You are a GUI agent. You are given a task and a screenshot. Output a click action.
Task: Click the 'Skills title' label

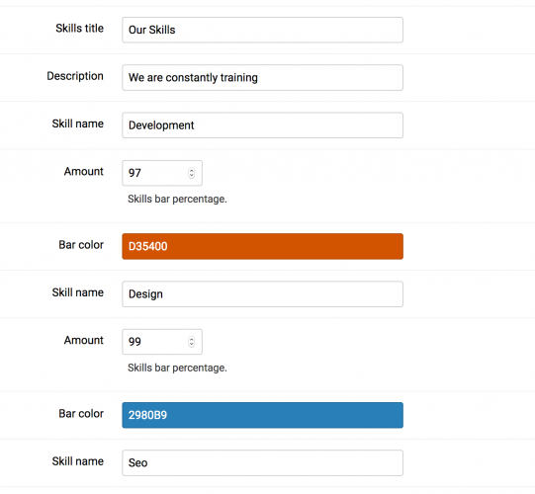(79, 29)
